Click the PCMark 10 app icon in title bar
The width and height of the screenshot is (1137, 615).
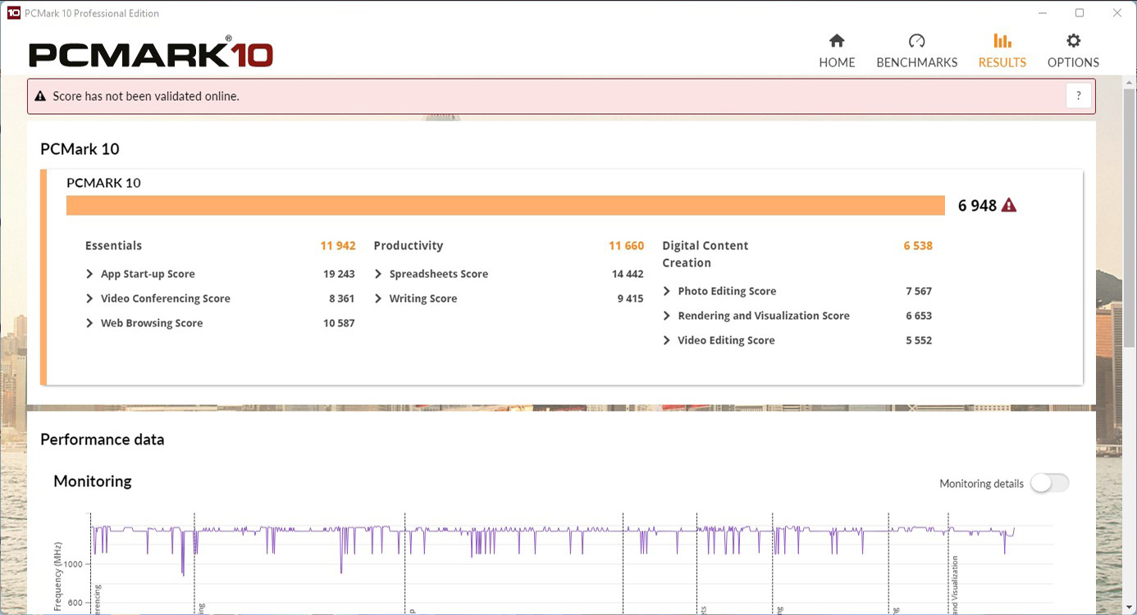13,13
